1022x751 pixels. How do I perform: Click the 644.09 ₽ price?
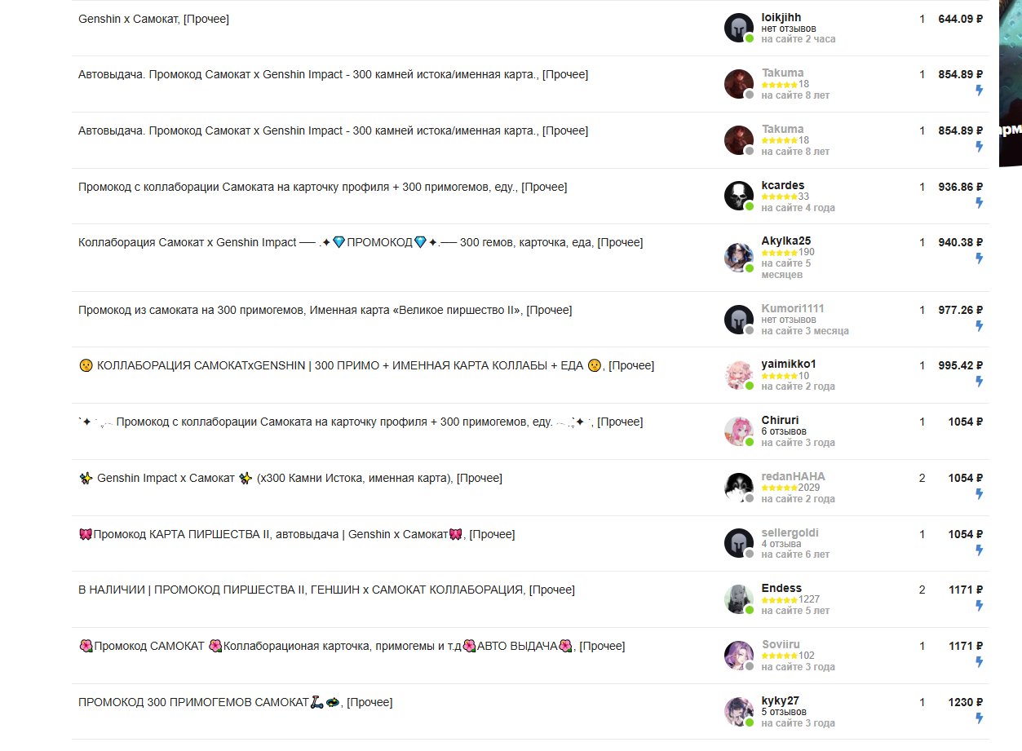pos(960,18)
